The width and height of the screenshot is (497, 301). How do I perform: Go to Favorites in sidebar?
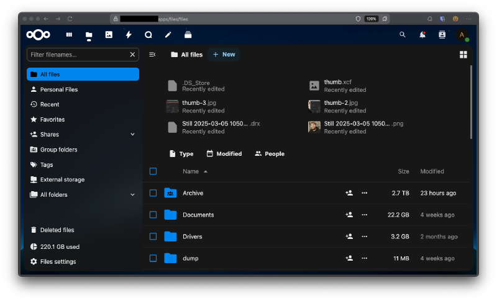[52, 120]
